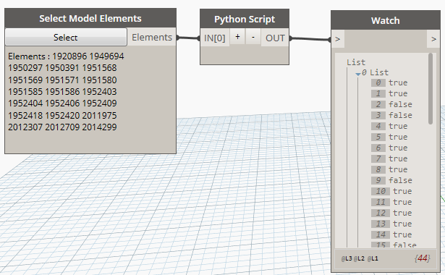Click the Python Script node title
445x275 pixels.
coord(245,19)
